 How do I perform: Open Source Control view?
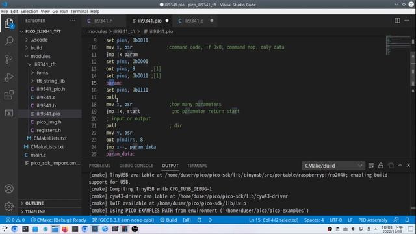pyautogui.click(x=8, y=59)
